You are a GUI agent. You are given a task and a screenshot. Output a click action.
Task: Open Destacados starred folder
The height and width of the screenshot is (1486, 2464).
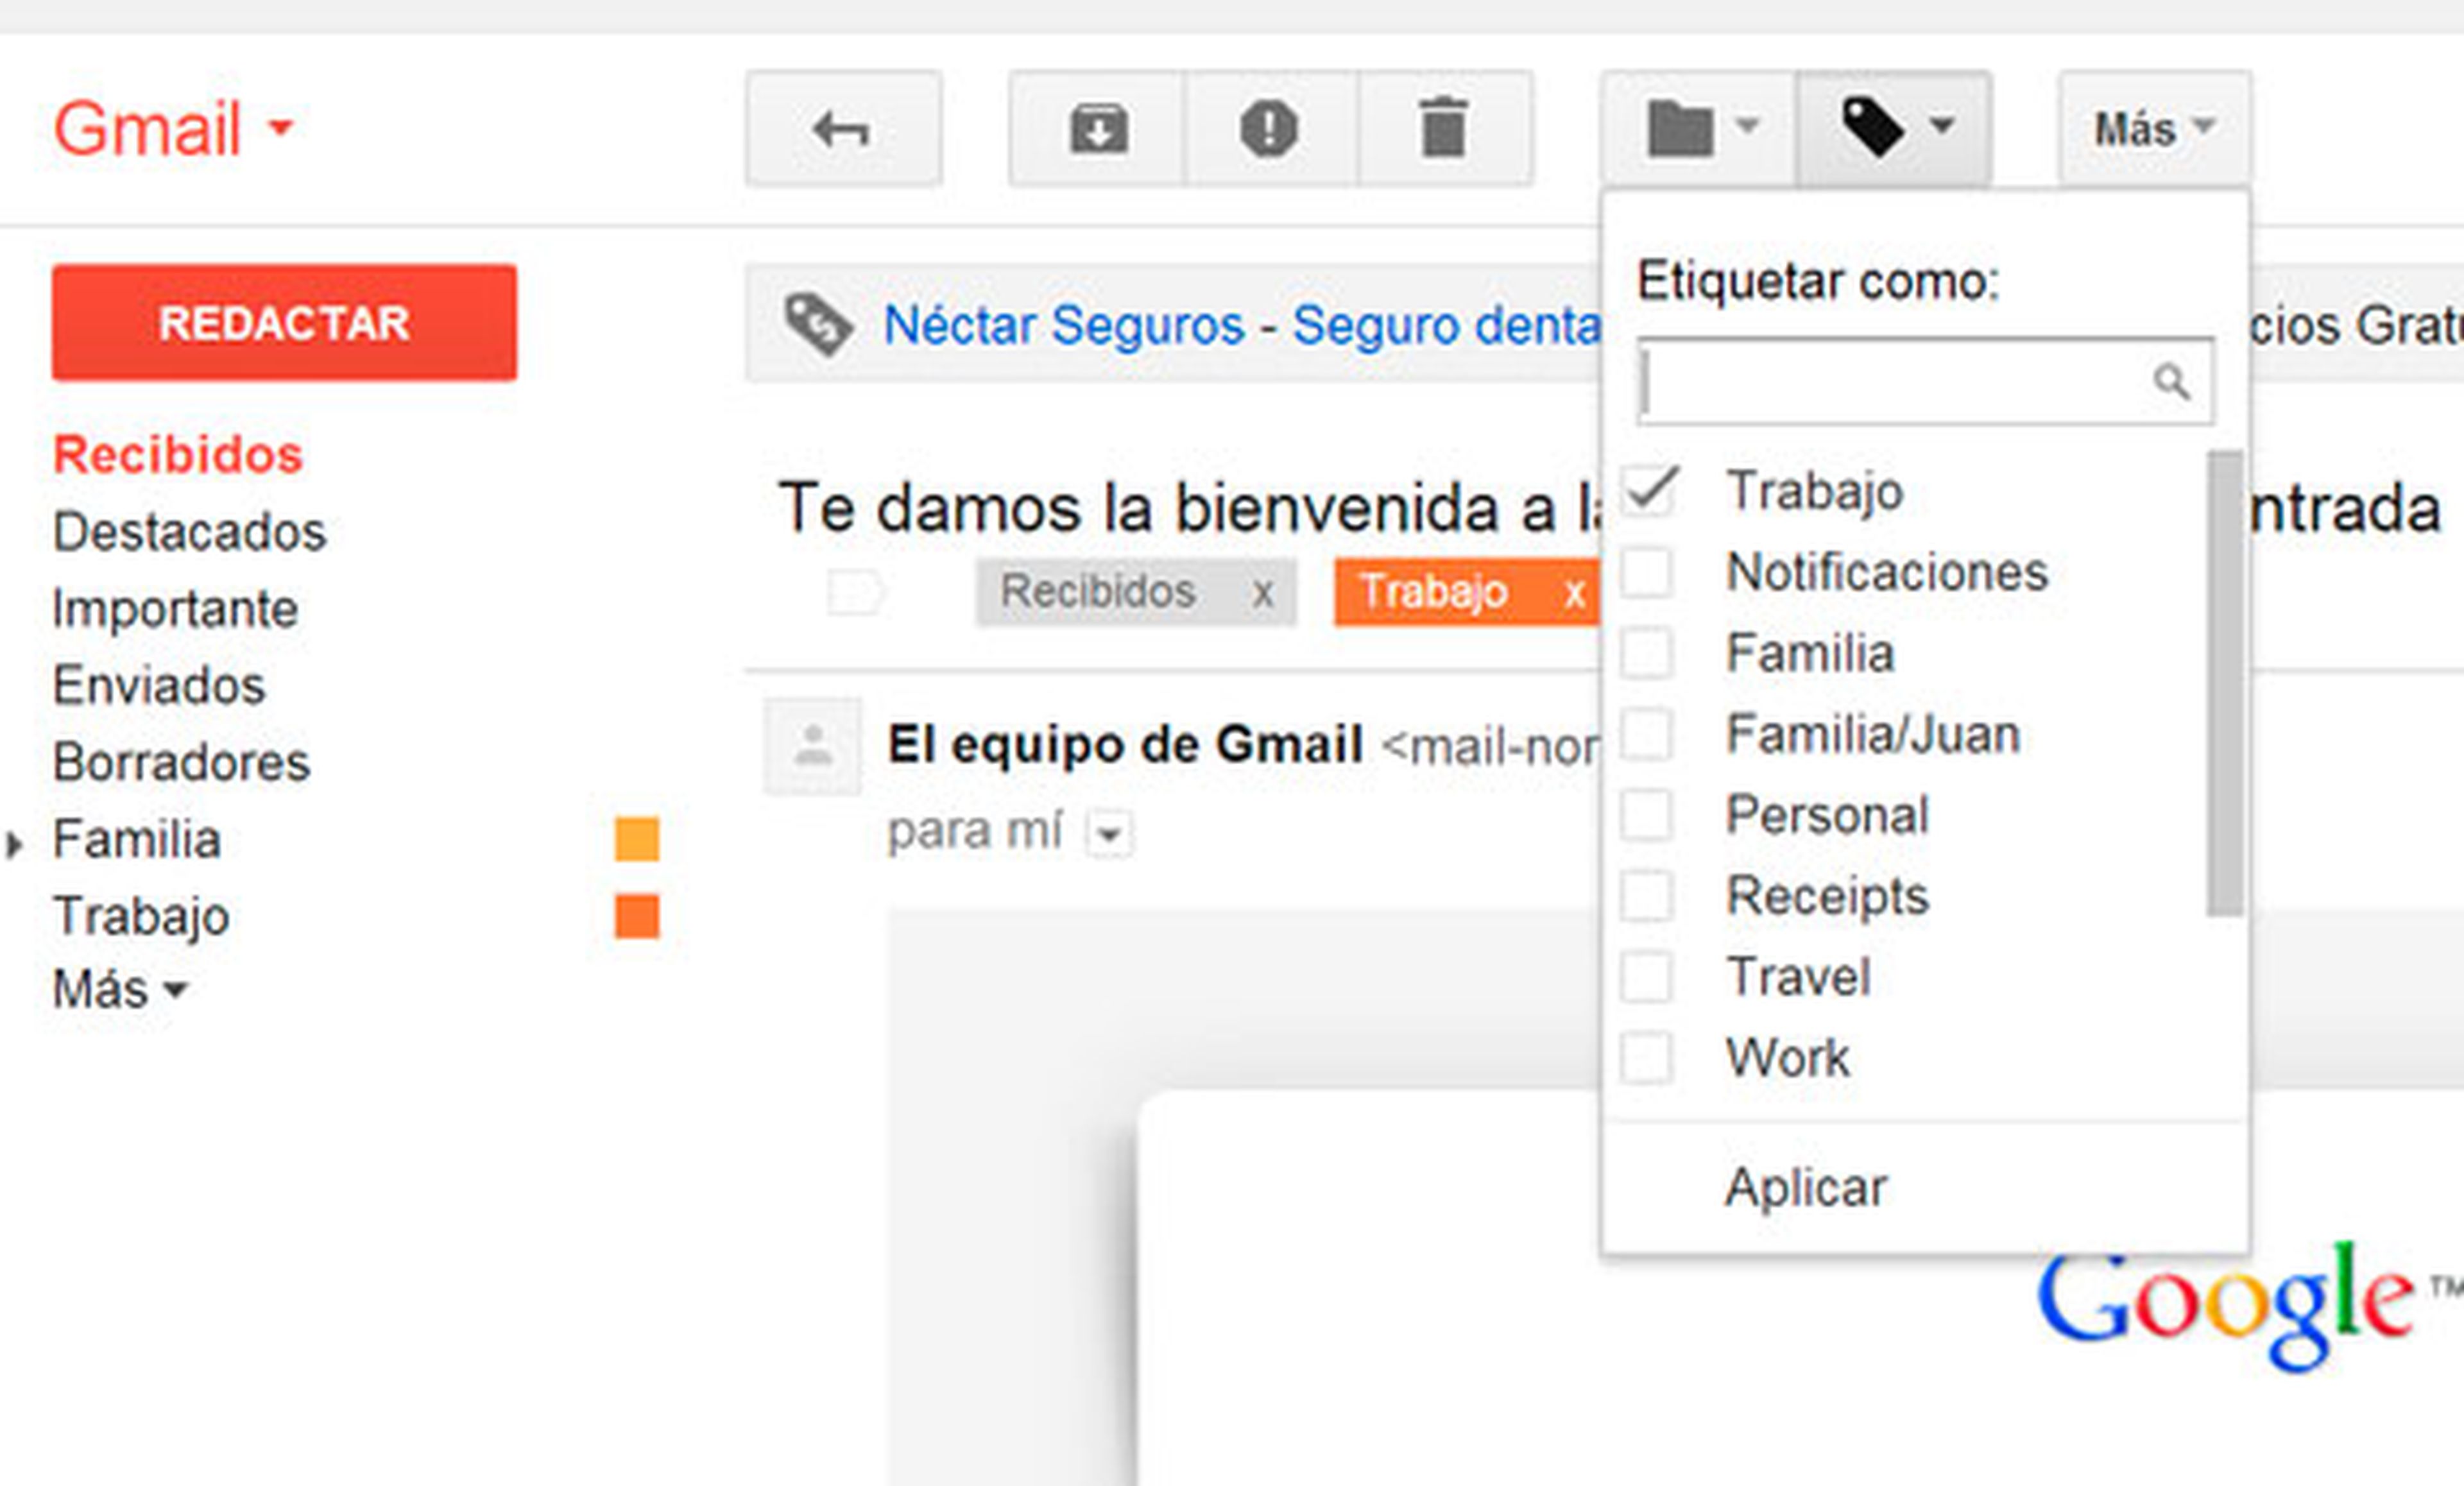point(189,532)
